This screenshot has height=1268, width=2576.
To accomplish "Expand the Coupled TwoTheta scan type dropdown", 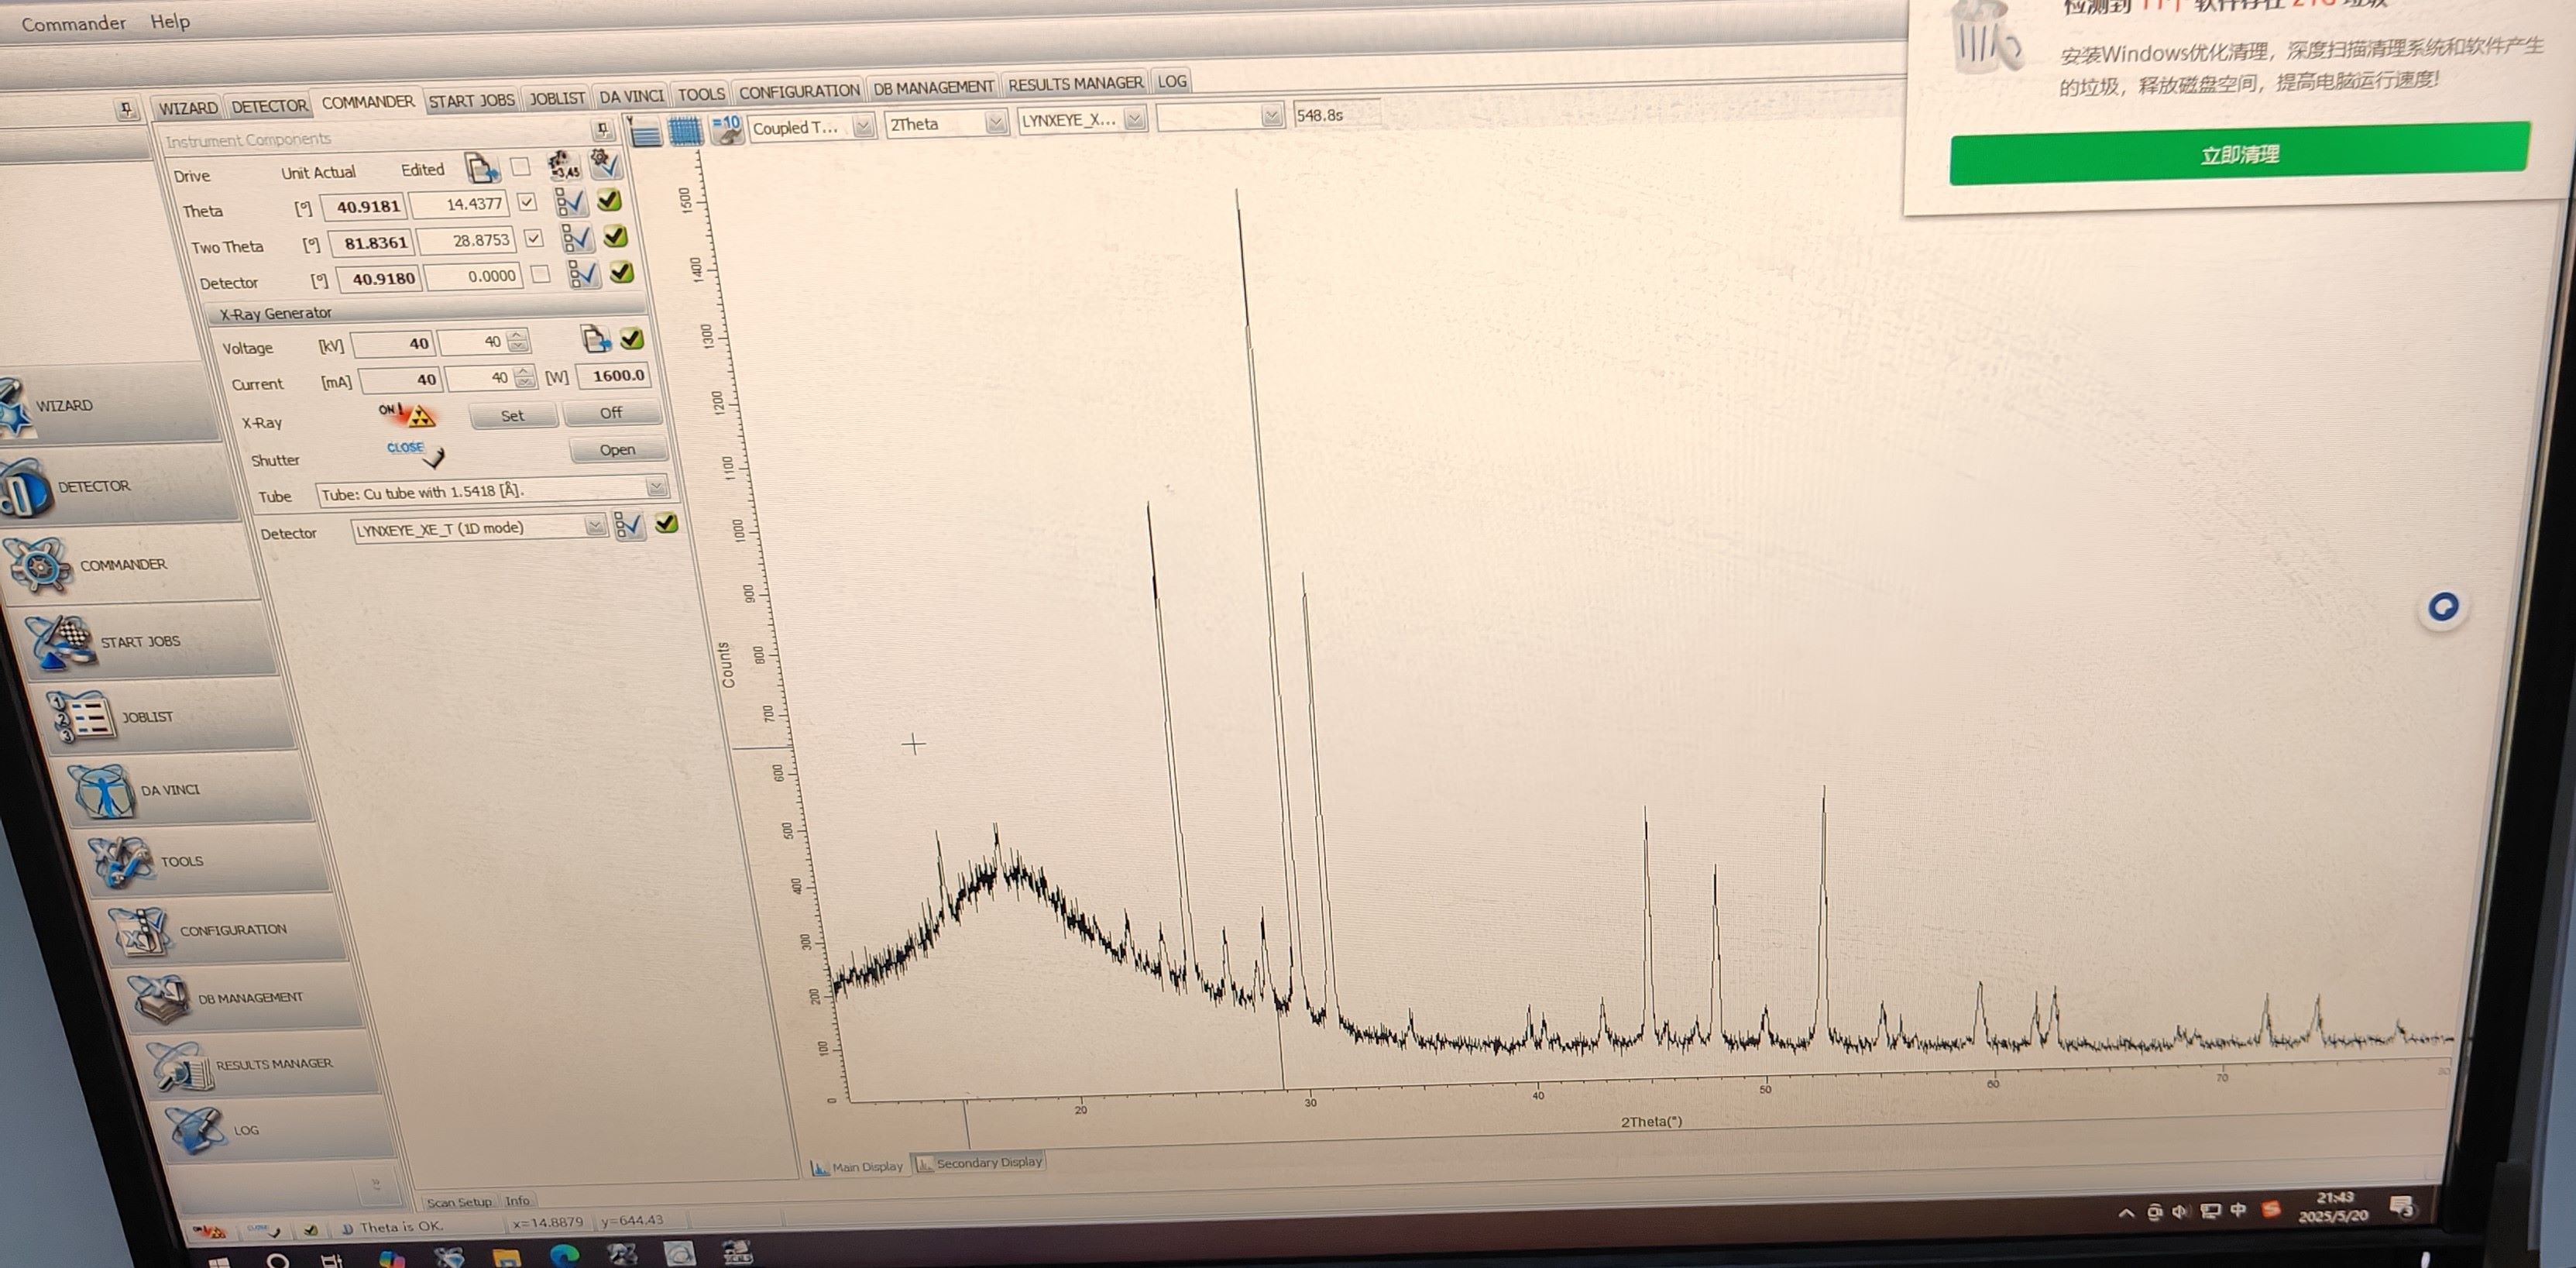I will 863,126.
